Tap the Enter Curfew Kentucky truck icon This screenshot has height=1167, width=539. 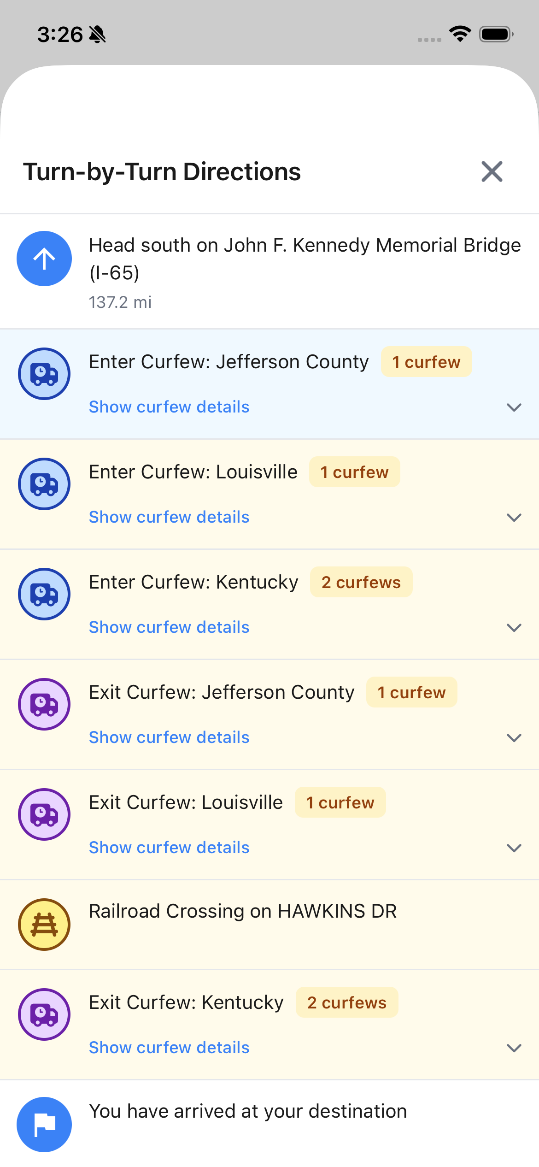click(44, 594)
